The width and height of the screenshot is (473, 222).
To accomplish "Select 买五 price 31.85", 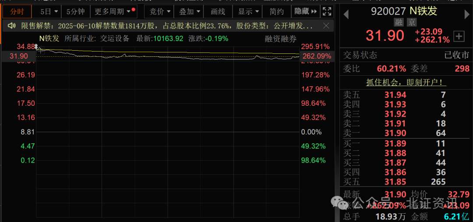I will point(395,182).
